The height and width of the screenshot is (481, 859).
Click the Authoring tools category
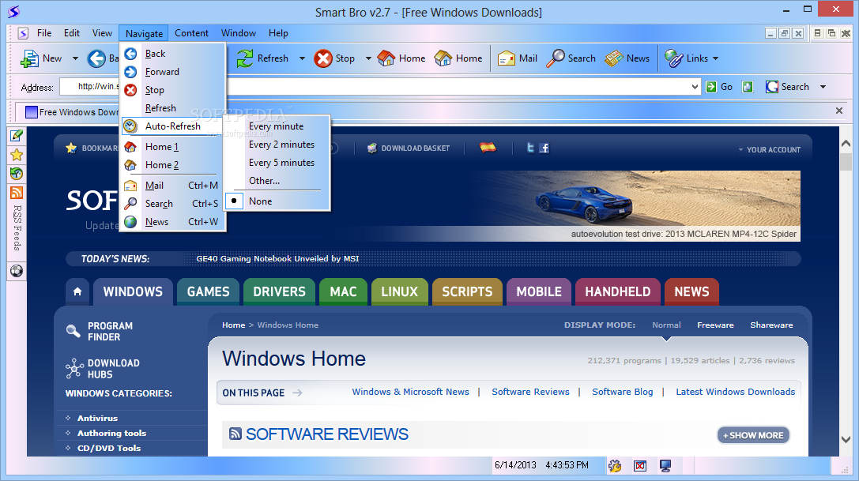pos(111,433)
